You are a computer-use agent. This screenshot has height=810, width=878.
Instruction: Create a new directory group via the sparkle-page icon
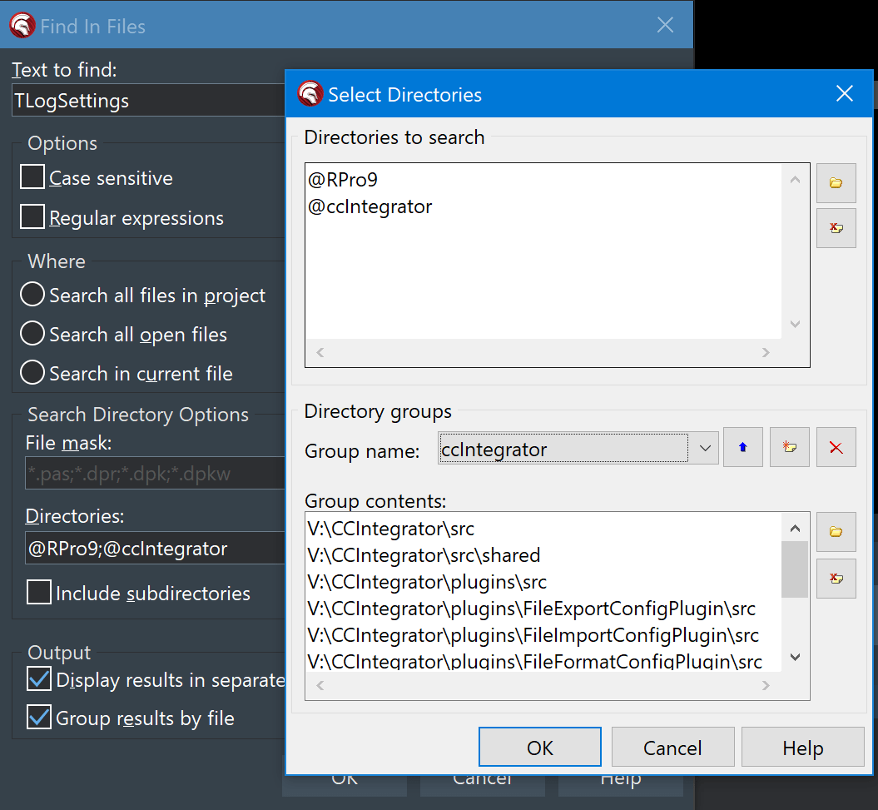[x=789, y=447]
